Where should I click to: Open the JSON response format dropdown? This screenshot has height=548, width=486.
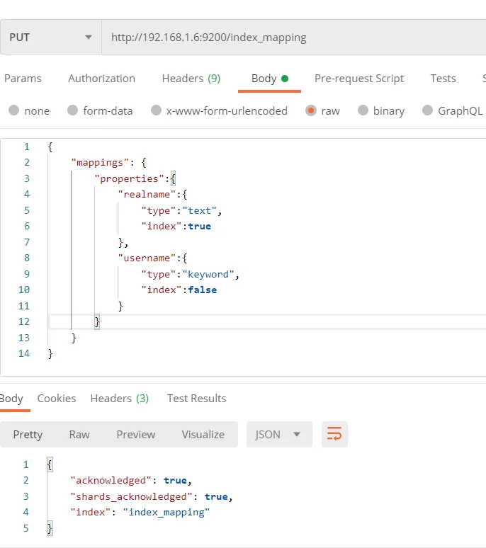(x=278, y=434)
